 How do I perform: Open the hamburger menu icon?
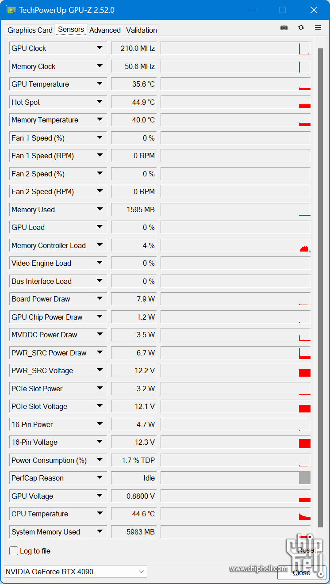pyautogui.click(x=318, y=27)
